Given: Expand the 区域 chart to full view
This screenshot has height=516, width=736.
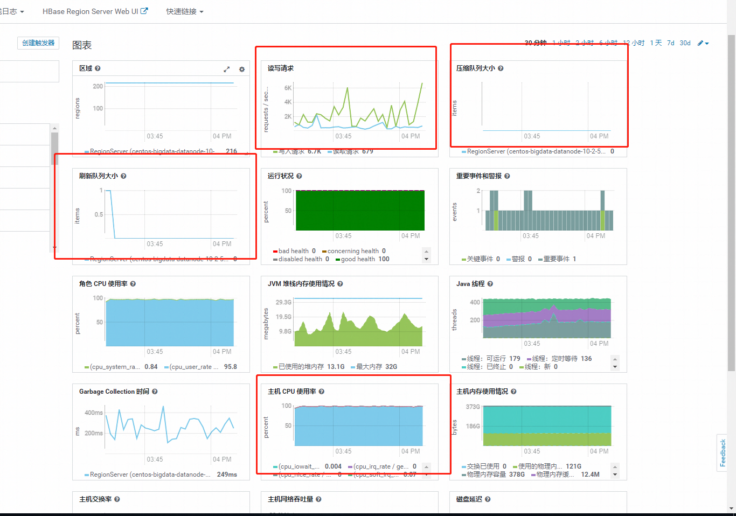Looking at the screenshot, I should 227,69.
